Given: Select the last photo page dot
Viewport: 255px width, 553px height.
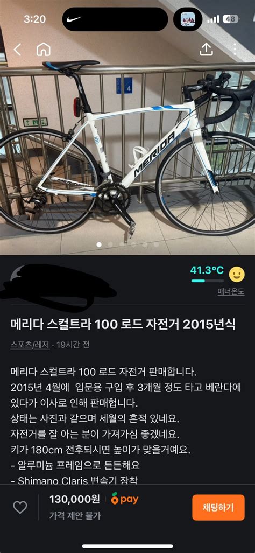Looking at the screenshot, I should click(x=157, y=244).
